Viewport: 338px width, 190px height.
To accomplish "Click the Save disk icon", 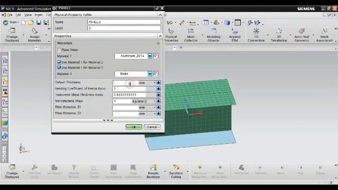I will pos(39,22).
